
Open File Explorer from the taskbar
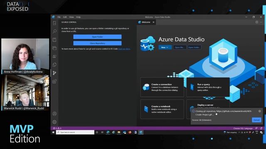coord(119,132)
